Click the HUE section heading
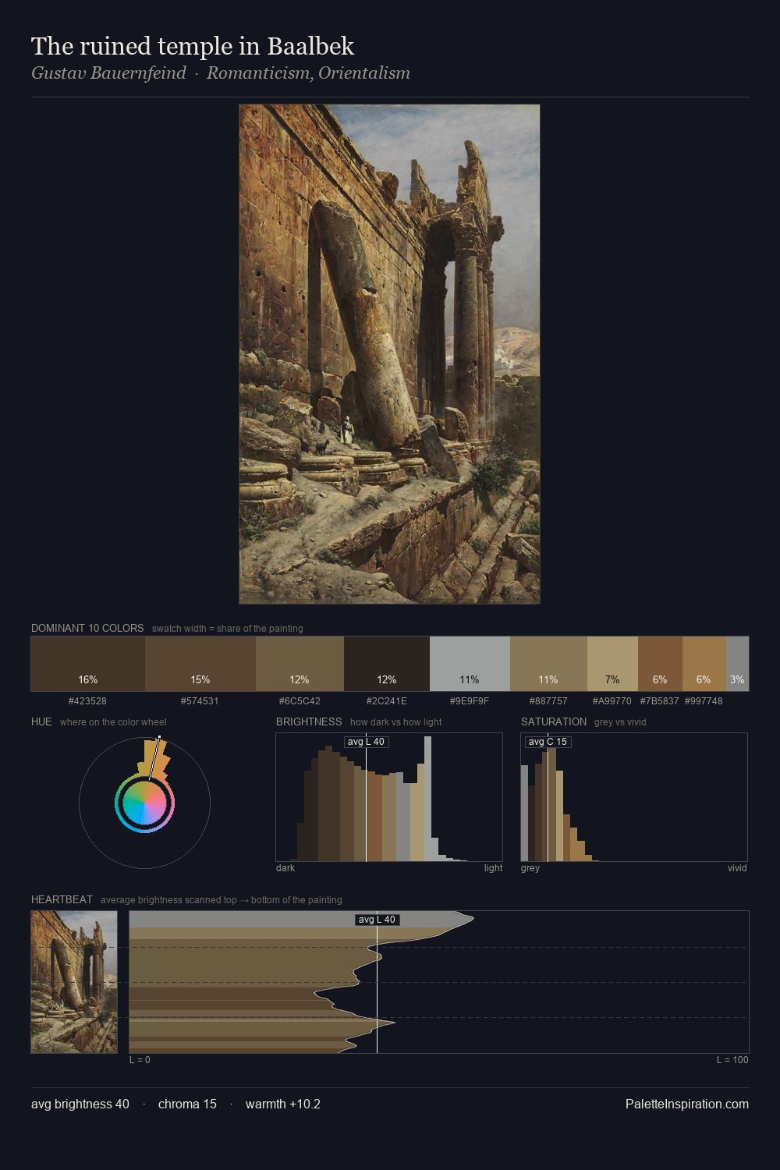The height and width of the screenshot is (1170, 780). pos(41,721)
